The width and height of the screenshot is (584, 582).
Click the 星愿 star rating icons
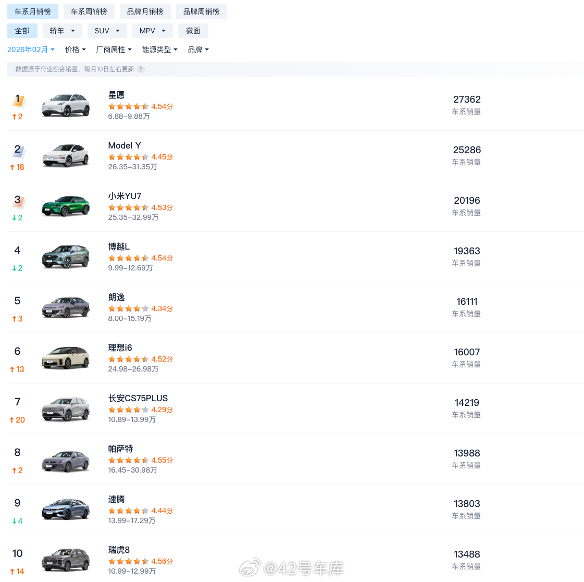[129, 107]
